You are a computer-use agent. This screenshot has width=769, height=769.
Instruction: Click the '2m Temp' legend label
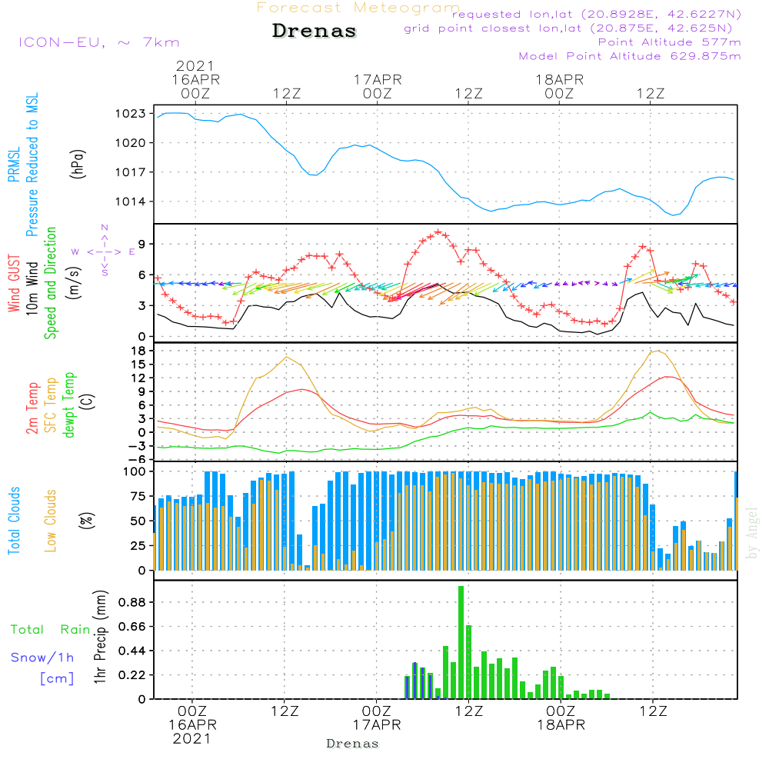click(x=32, y=408)
